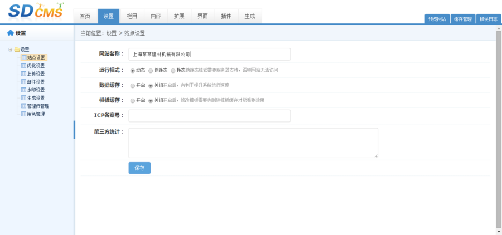Click the 网站名称 input field
The height and width of the screenshot is (235, 502).
pos(209,55)
